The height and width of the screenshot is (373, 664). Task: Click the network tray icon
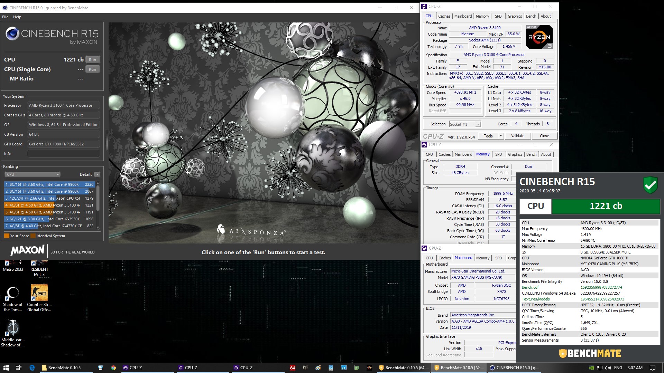point(600,368)
